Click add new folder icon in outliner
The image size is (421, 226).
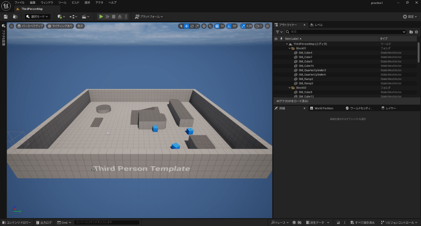click(x=411, y=32)
